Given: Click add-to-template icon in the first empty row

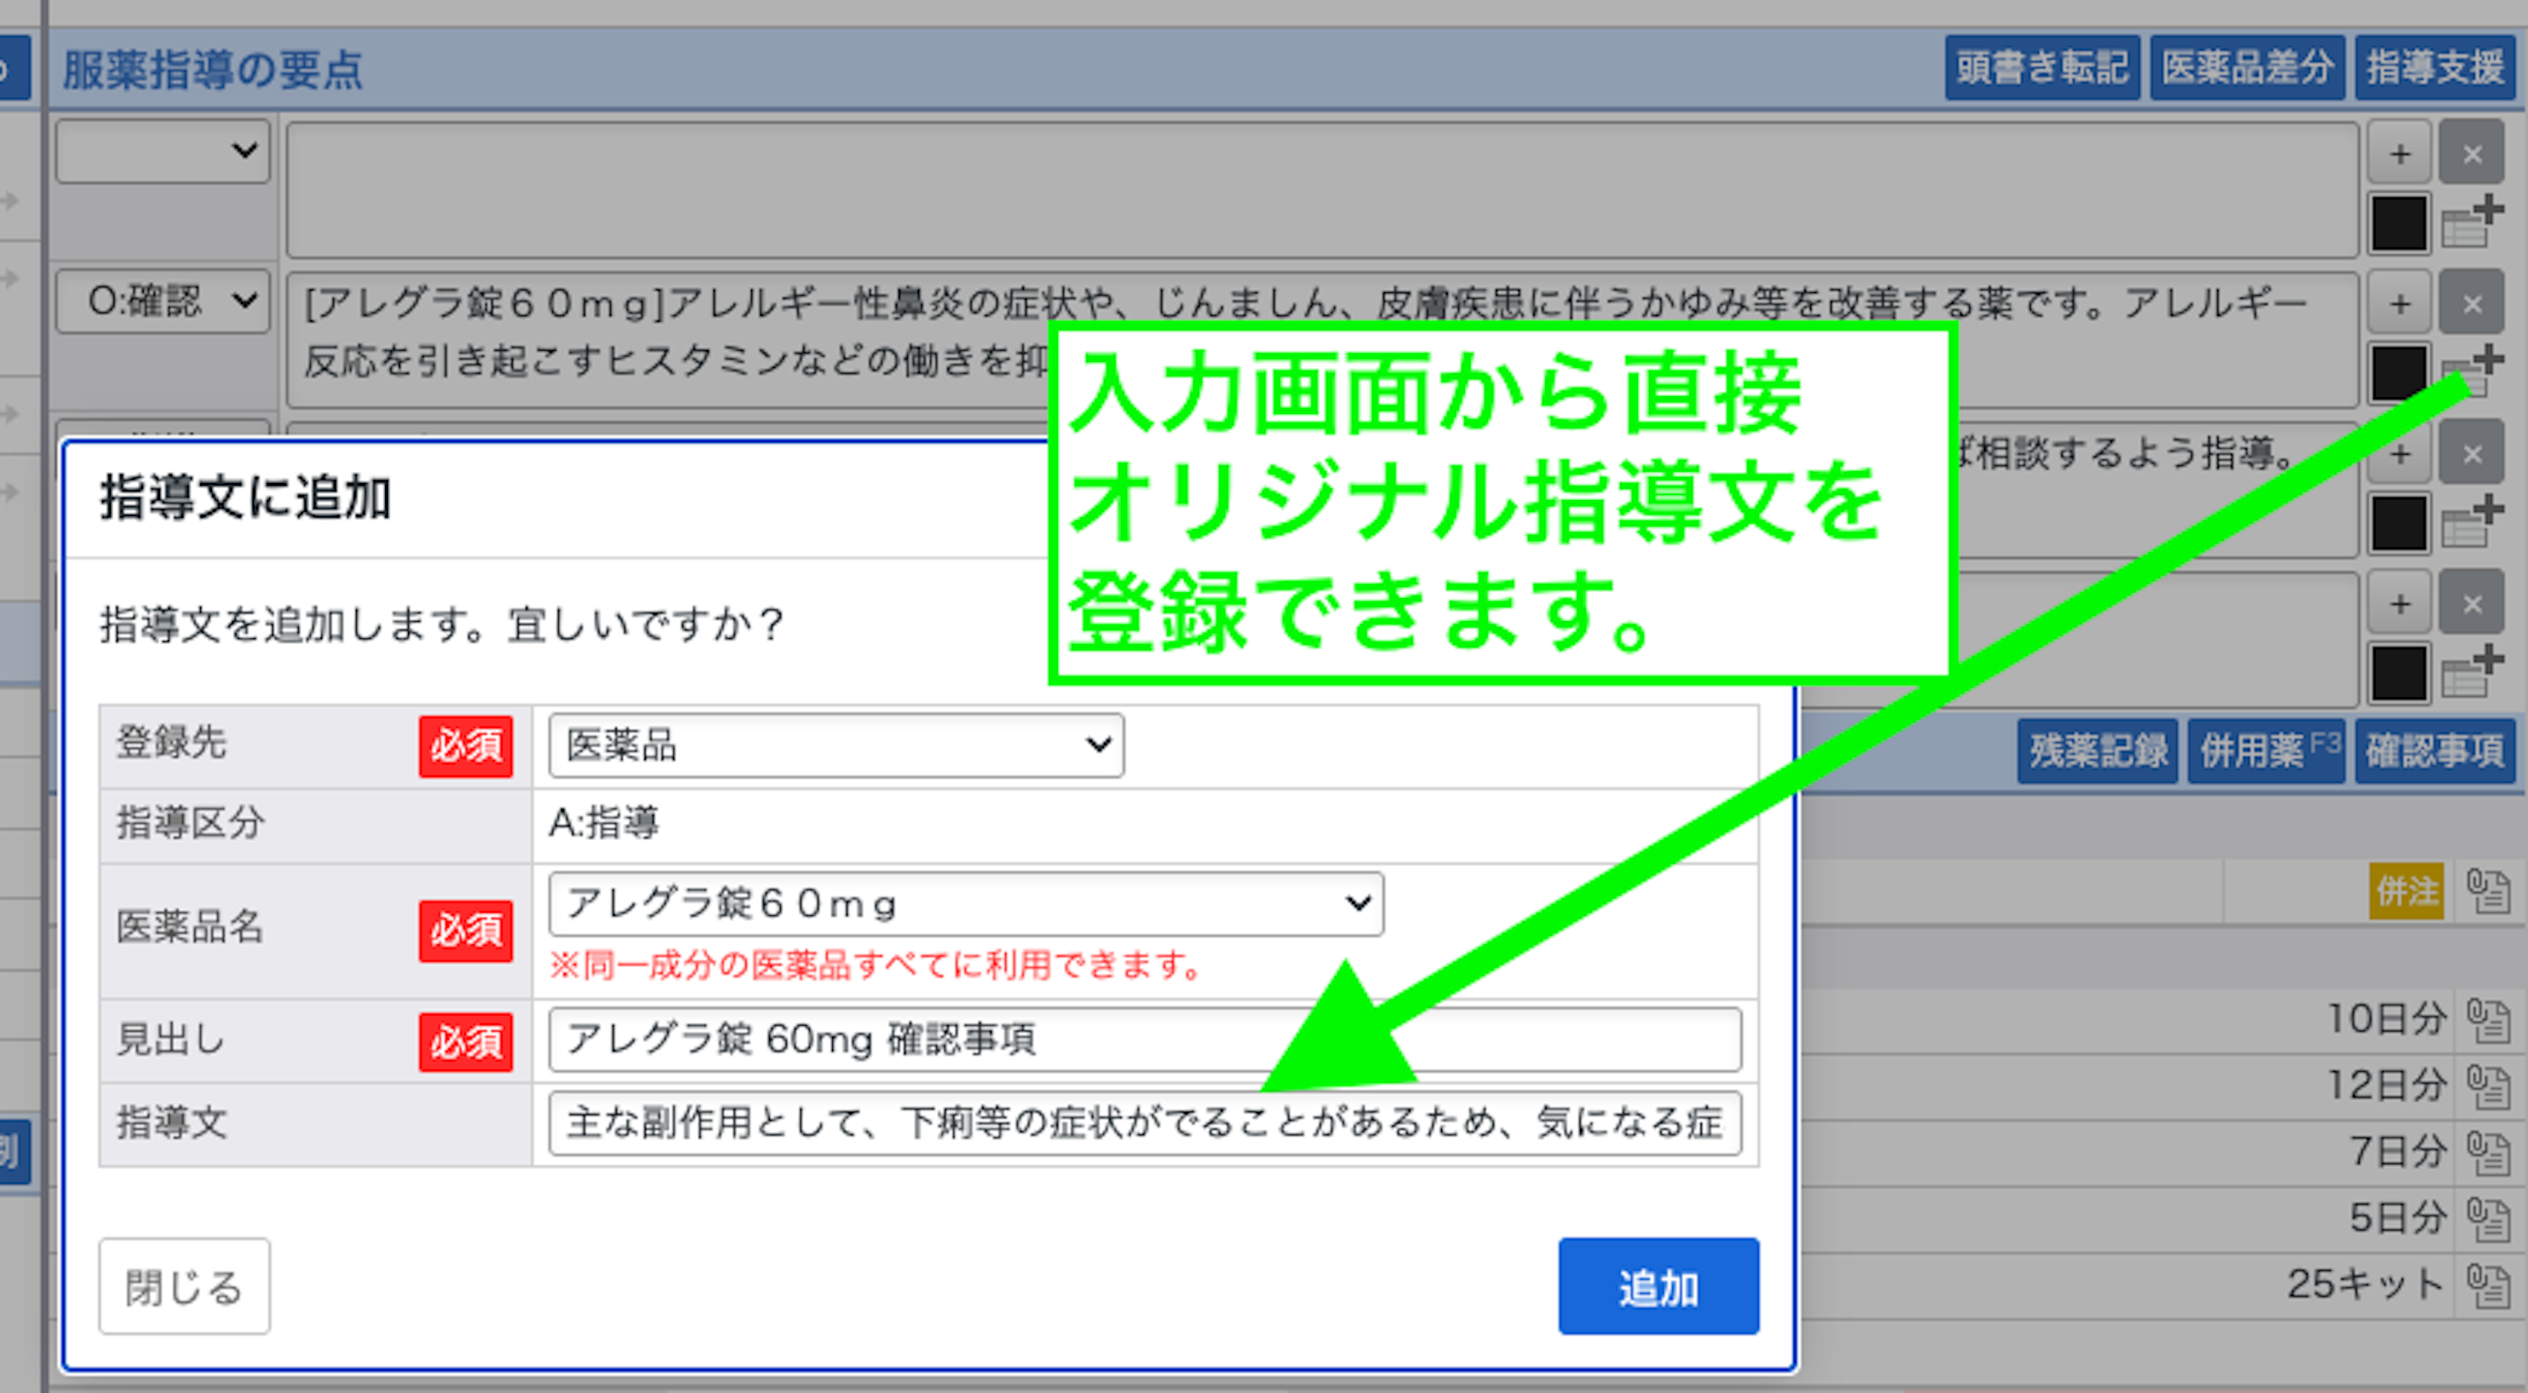Looking at the screenshot, I should point(2472,222).
